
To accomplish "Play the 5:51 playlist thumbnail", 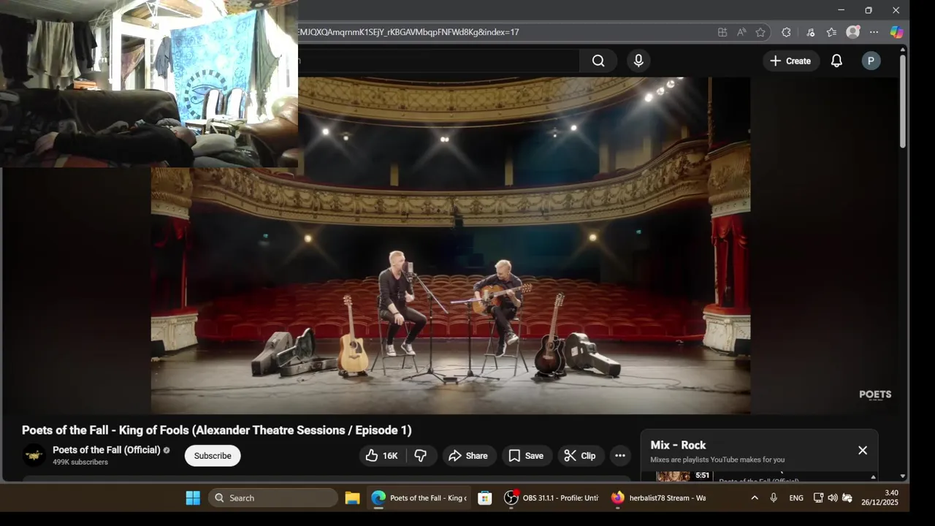I will tap(684, 476).
